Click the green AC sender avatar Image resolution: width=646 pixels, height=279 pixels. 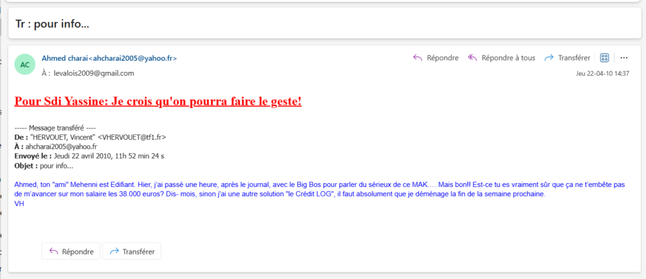[x=25, y=64]
